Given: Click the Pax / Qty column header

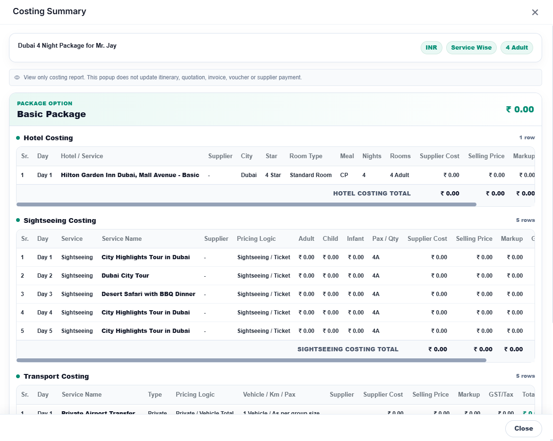Looking at the screenshot, I should (385, 239).
